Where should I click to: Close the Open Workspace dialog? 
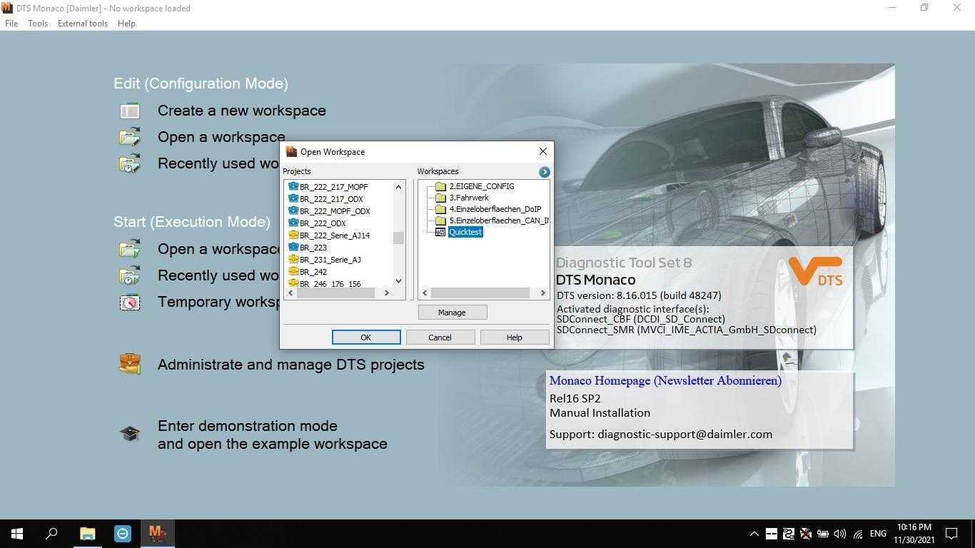pyautogui.click(x=543, y=151)
